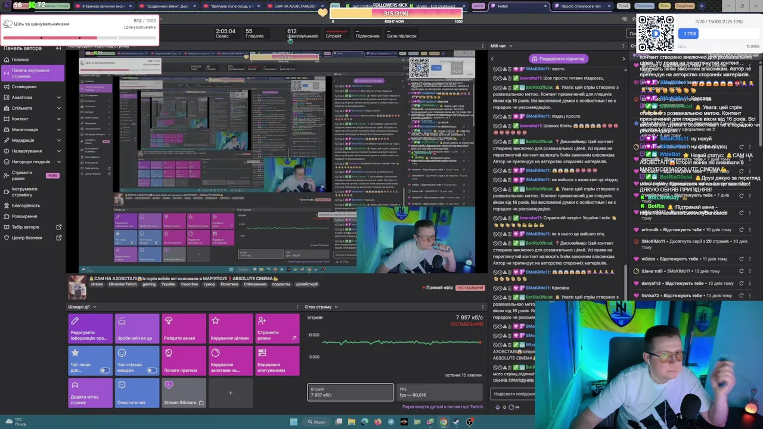Screen dimensions: 763x429
Task: Select the FPS stat card
Action: (x=439, y=392)
